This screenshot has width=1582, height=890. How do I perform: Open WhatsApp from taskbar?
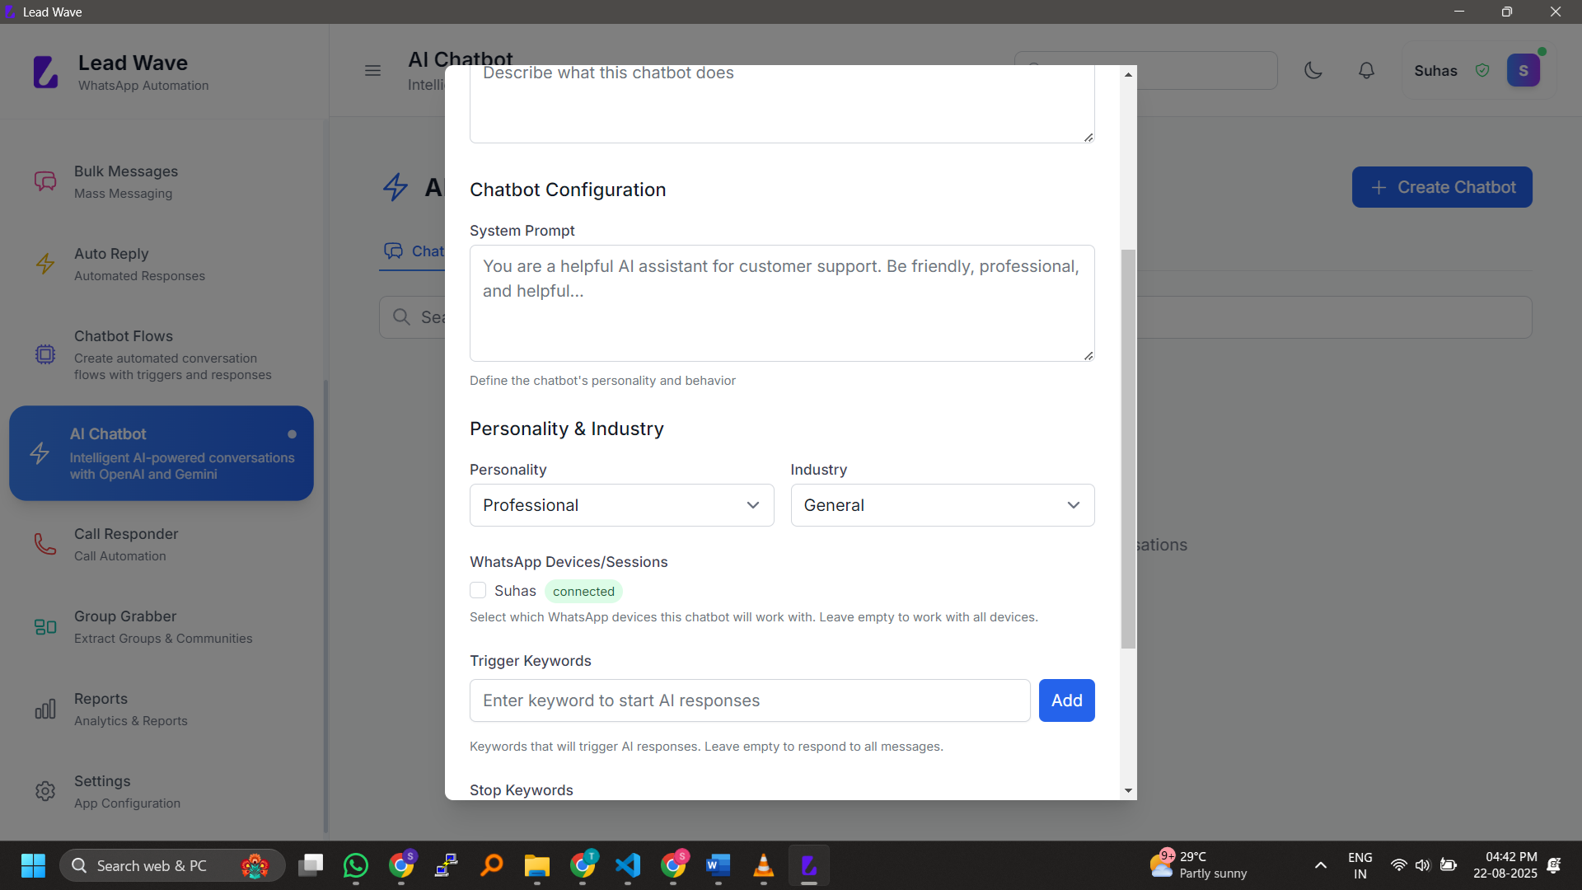(x=356, y=865)
